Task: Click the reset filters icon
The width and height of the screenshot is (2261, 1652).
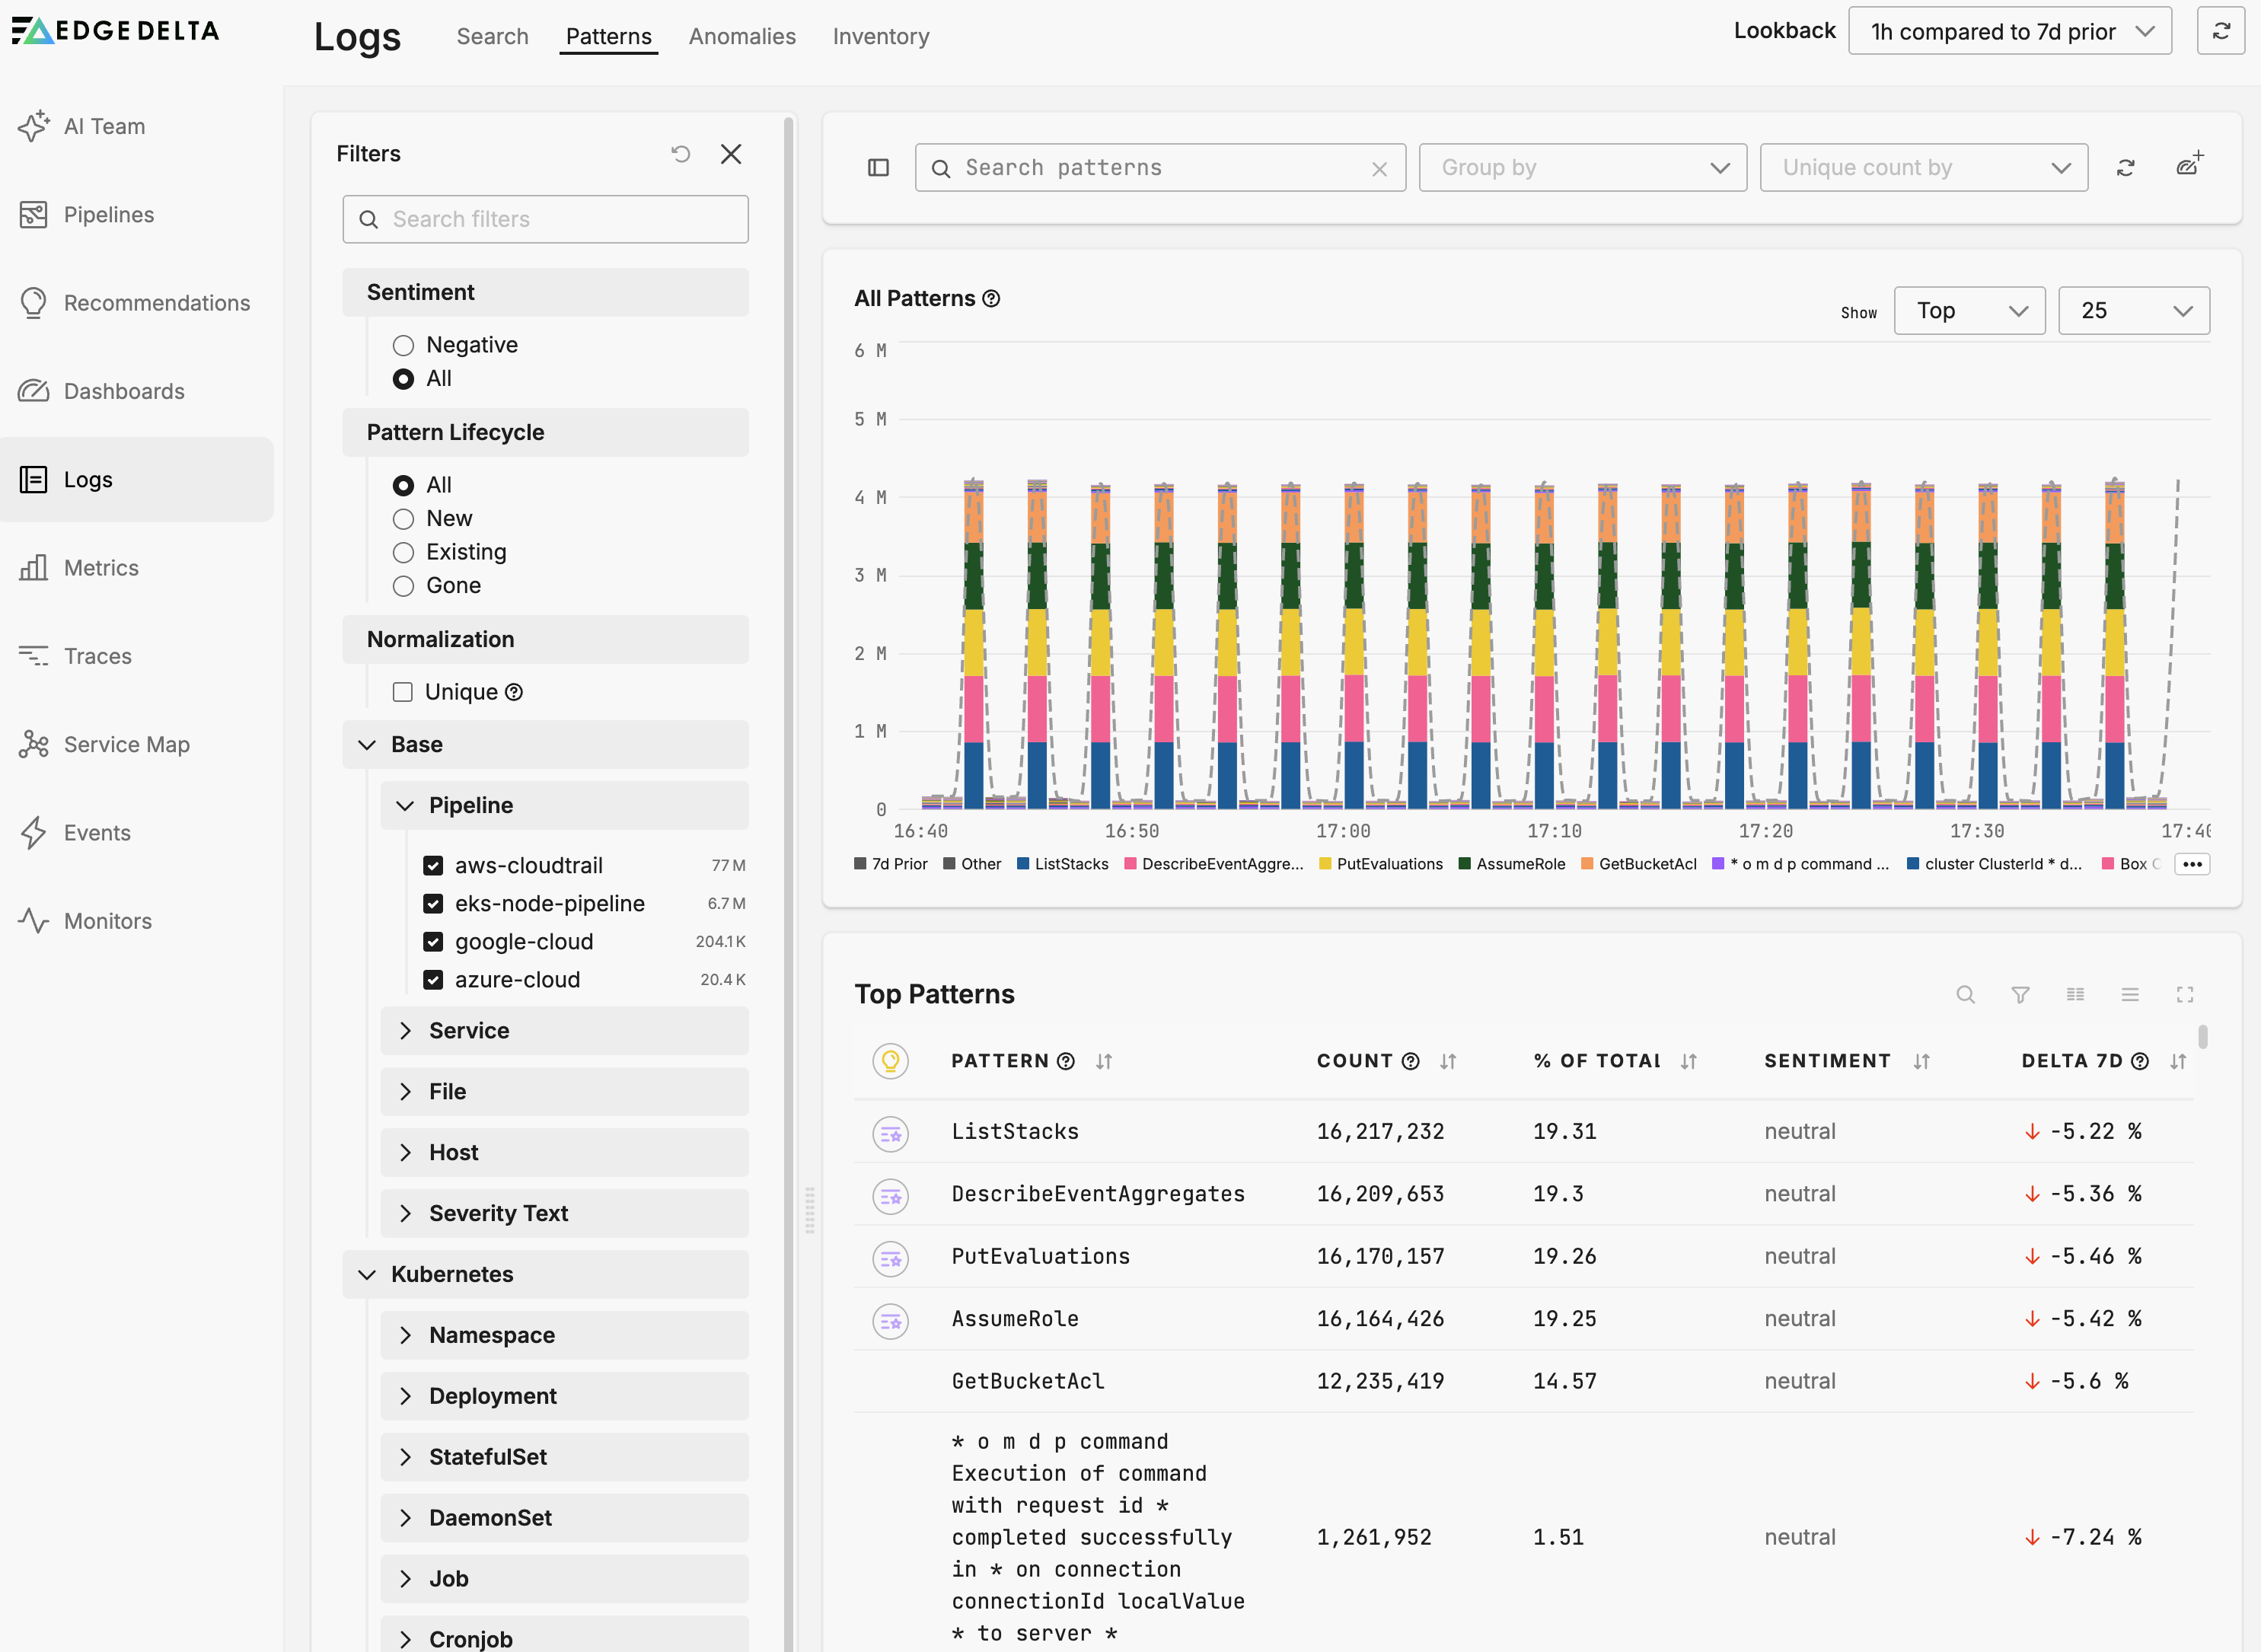Action: [680, 154]
